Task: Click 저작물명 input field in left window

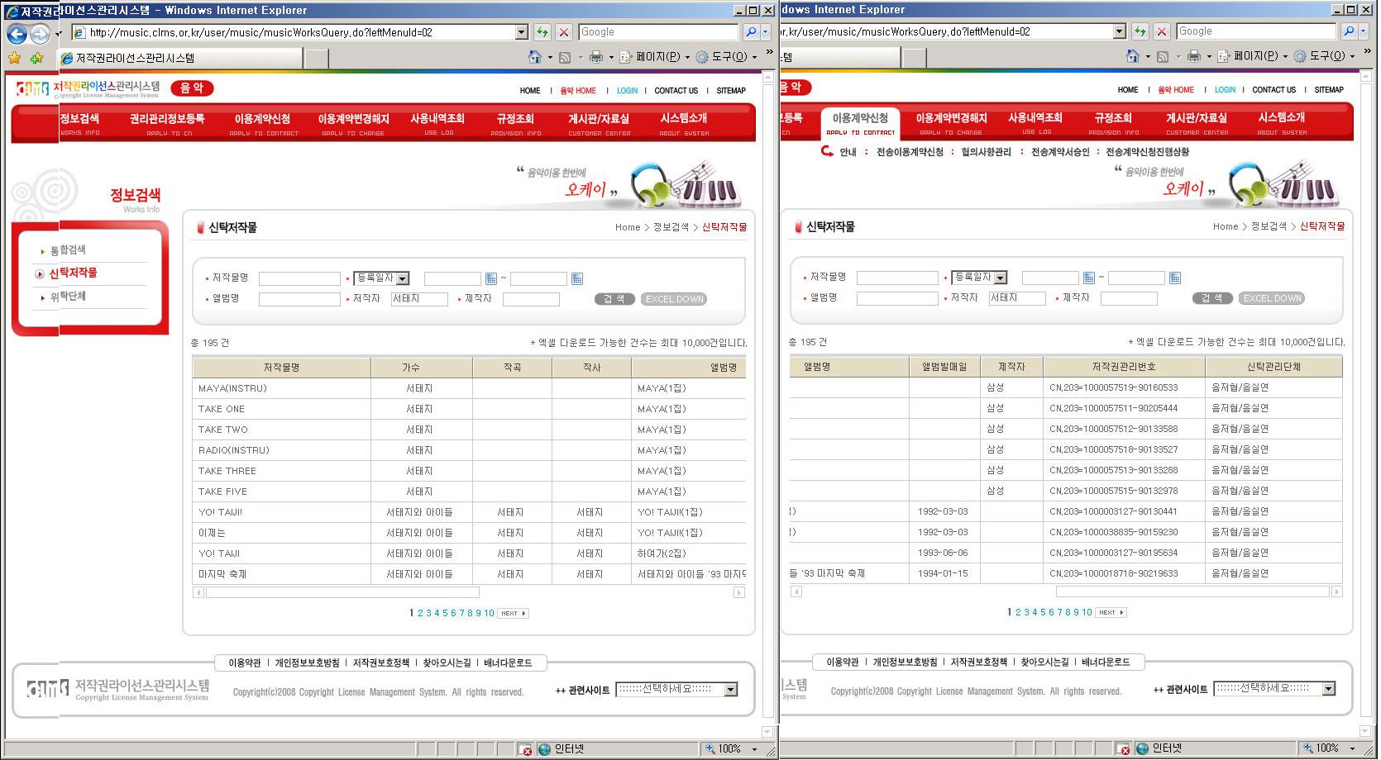Action: (299, 279)
